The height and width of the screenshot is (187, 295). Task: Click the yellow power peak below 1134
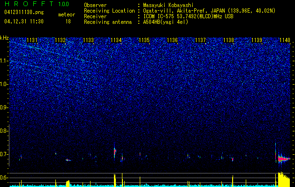[115, 180]
